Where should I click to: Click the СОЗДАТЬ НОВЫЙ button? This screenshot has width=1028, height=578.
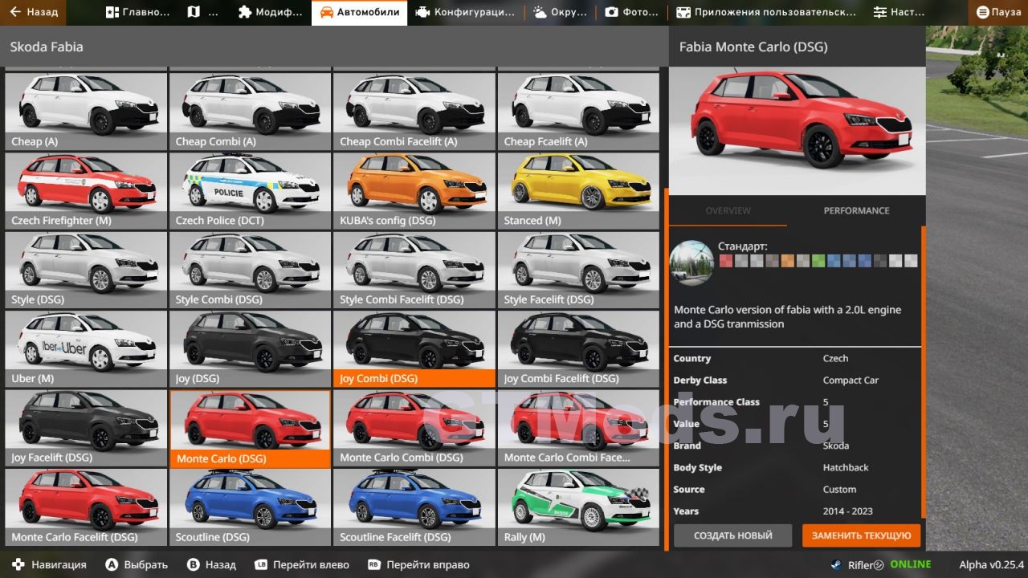732,535
